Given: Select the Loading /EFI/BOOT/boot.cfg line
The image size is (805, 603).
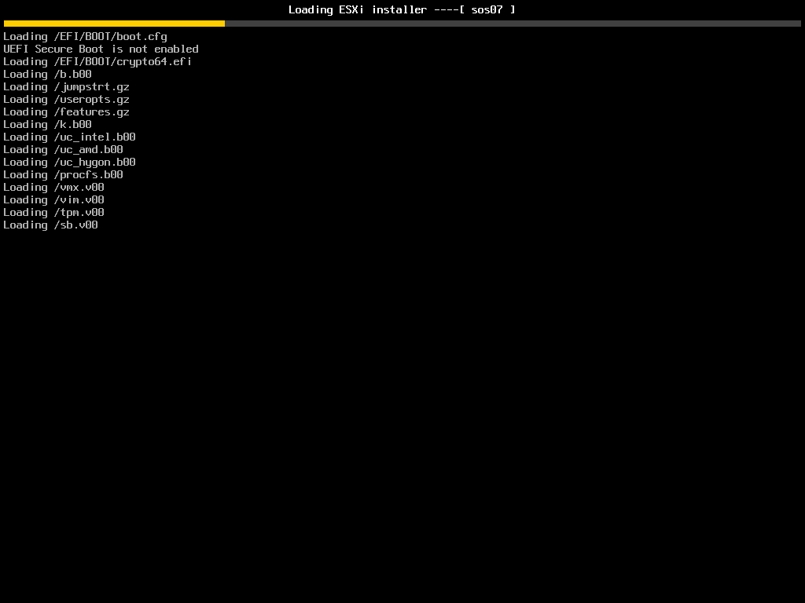Looking at the screenshot, I should (x=85, y=36).
